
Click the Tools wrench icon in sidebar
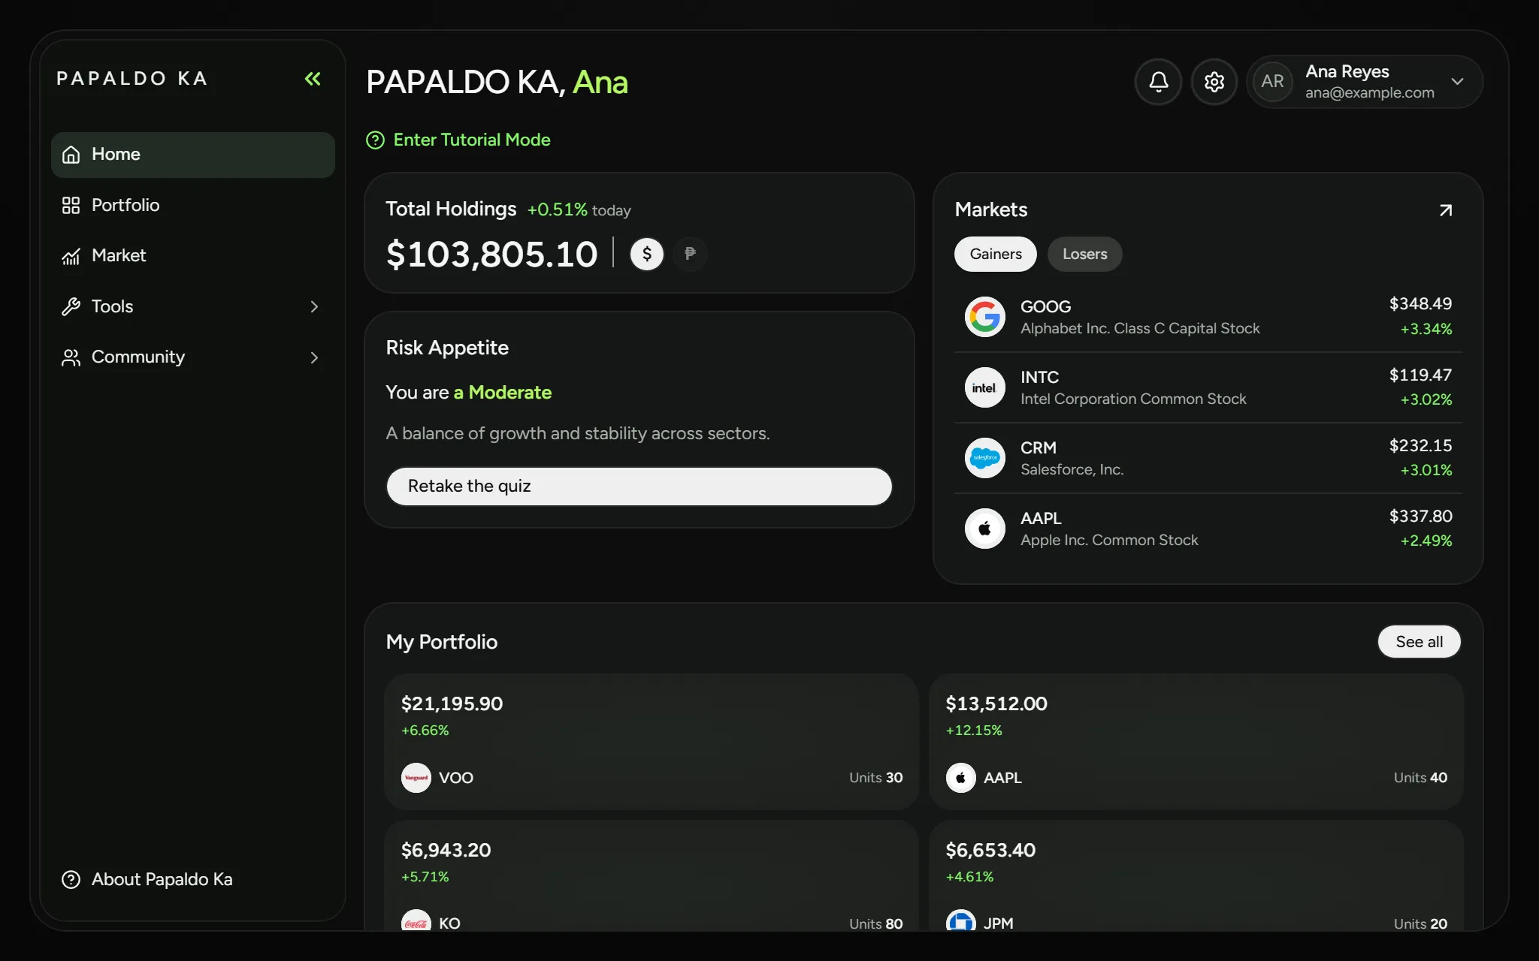[71, 306]
